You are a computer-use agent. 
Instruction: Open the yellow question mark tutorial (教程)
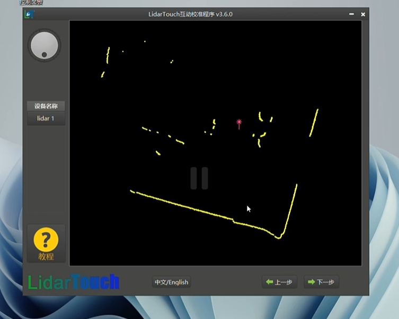[x=46, y=243]
